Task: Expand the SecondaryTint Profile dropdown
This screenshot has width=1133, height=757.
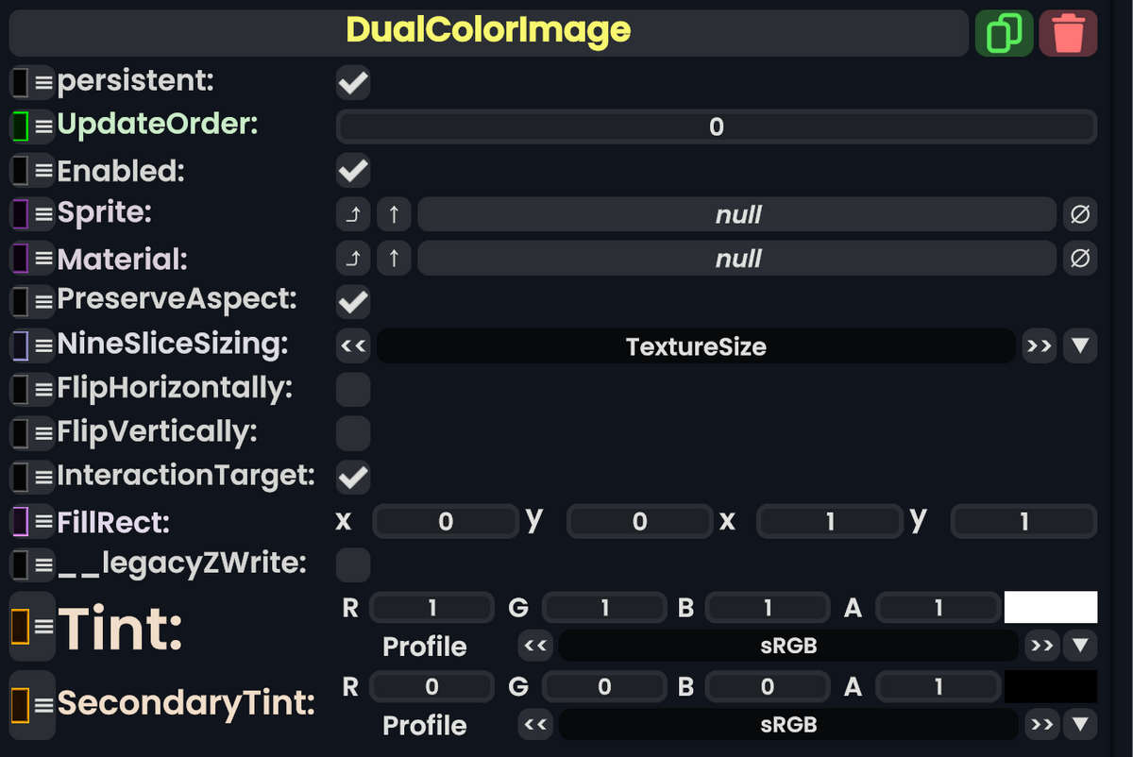Action: (1080, 725)
